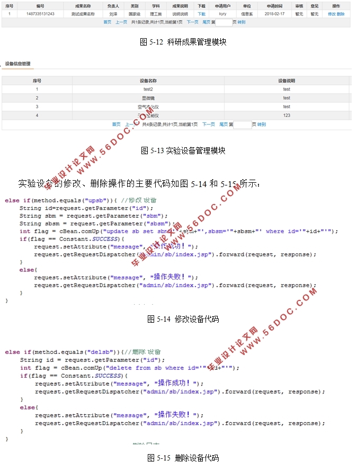Select description test in test2 row

287,90
